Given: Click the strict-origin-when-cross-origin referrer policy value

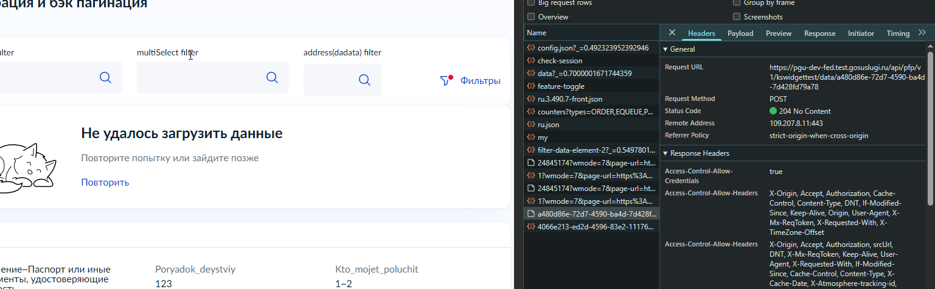Looking at the screenshot, I should point(819,136).
